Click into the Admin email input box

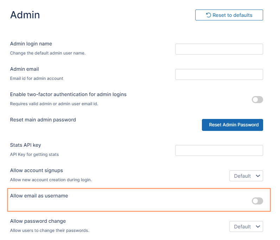pos(219,75)
